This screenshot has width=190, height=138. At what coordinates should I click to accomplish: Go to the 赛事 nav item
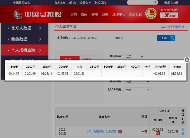pyautogui.click(x=95, y=14)
